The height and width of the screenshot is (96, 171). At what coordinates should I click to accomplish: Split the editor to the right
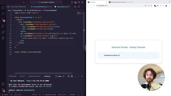[79, 7]
